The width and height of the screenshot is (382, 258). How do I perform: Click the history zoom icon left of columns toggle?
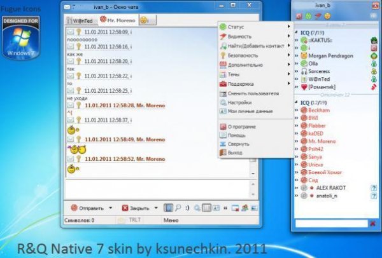point(197,208)
